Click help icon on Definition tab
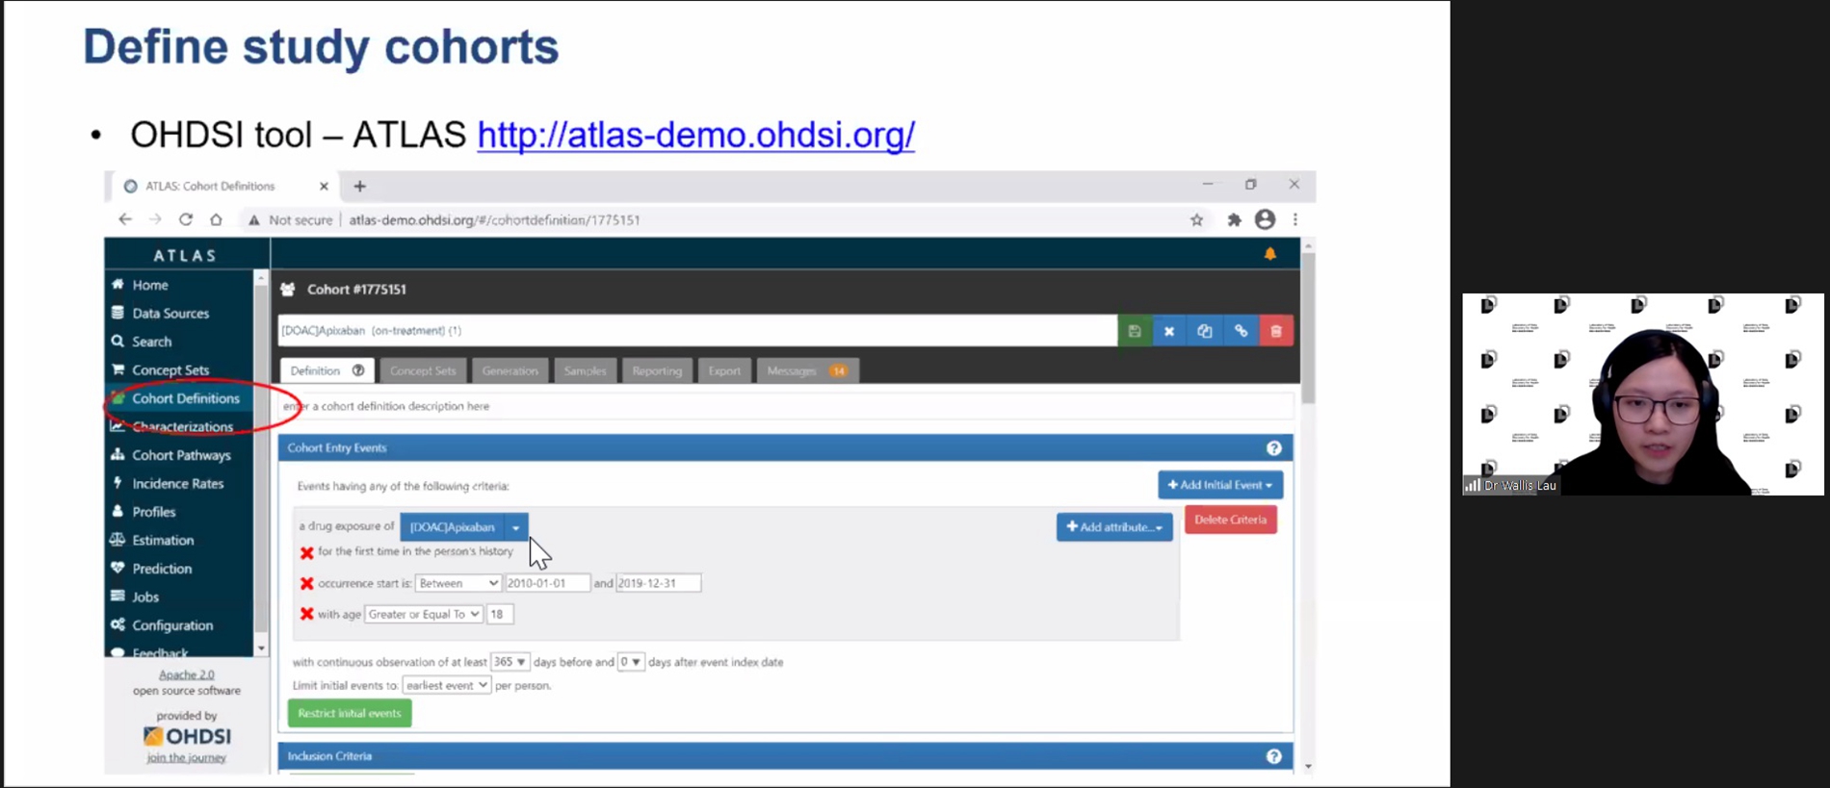Viewport: 1830px width, 788px height. (x=358, y=370)
